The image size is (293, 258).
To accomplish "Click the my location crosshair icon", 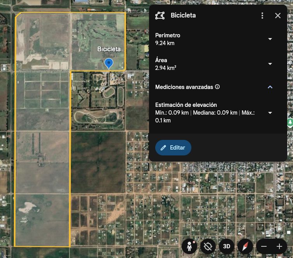I will pyautogui.click(x=208, y=246).
